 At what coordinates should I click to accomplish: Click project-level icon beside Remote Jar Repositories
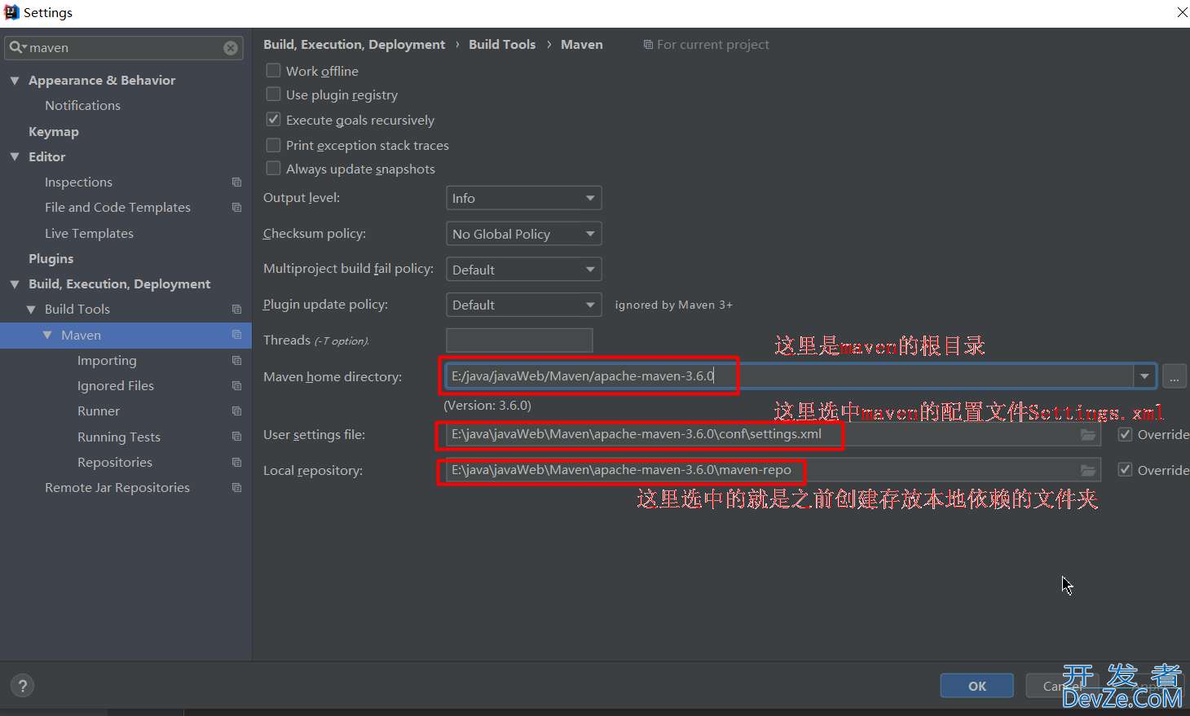pos(236,487)
